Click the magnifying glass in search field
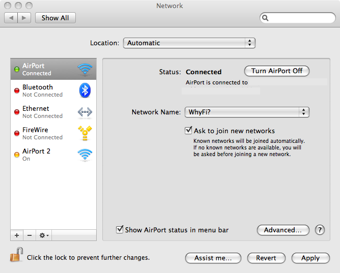The image size is (340, 273). (265, 18)
